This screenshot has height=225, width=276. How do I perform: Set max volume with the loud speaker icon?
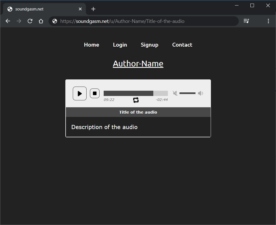[x=200, y=93]
